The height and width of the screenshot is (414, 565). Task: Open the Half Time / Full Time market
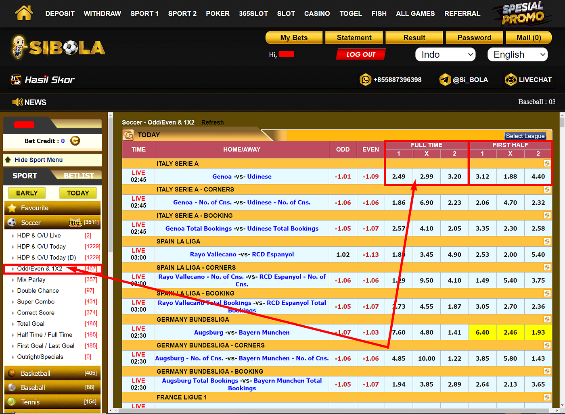(45, 335)
